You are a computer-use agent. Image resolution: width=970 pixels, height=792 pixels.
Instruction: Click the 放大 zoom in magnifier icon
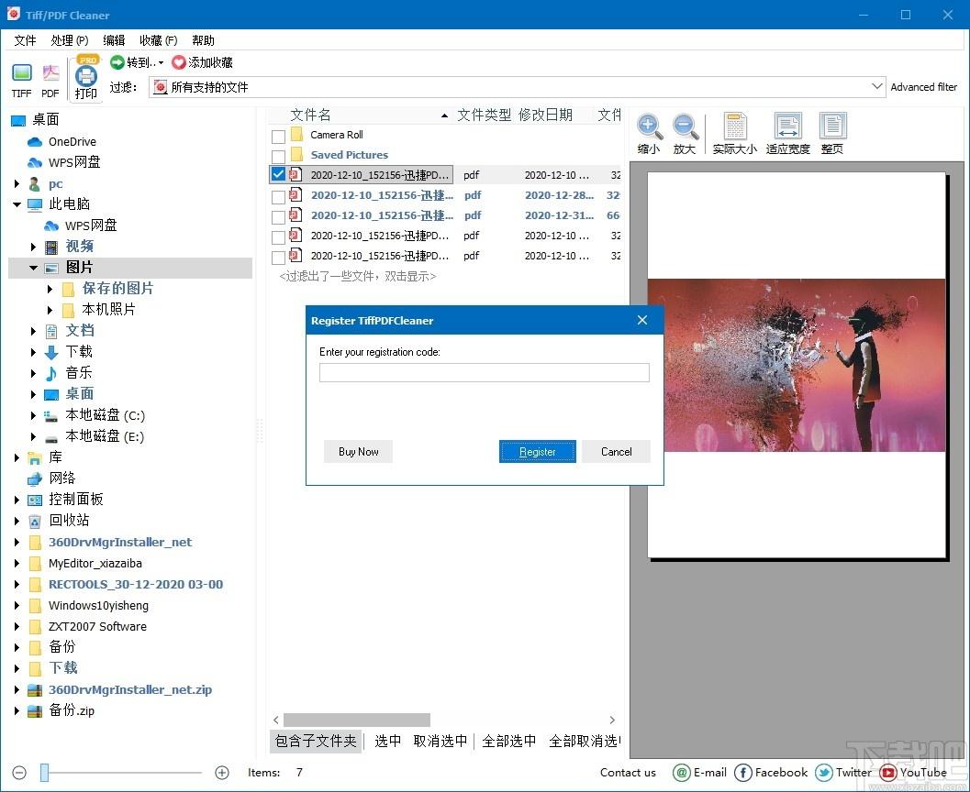[x=685, y=126]
